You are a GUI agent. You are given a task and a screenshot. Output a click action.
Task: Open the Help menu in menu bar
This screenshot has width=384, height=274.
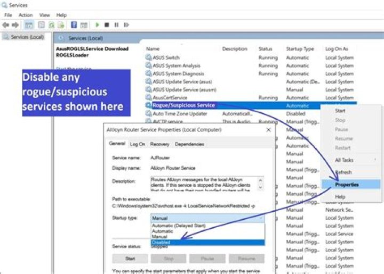click(x=61, y=15)
